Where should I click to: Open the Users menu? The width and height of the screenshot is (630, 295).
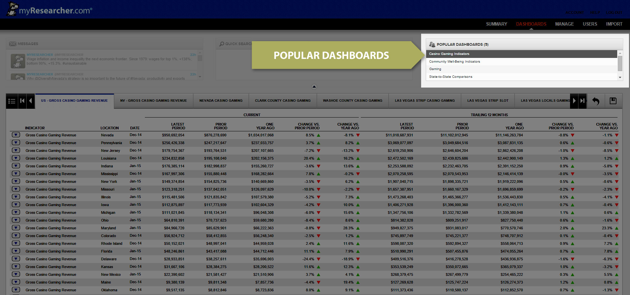(590, 24)
